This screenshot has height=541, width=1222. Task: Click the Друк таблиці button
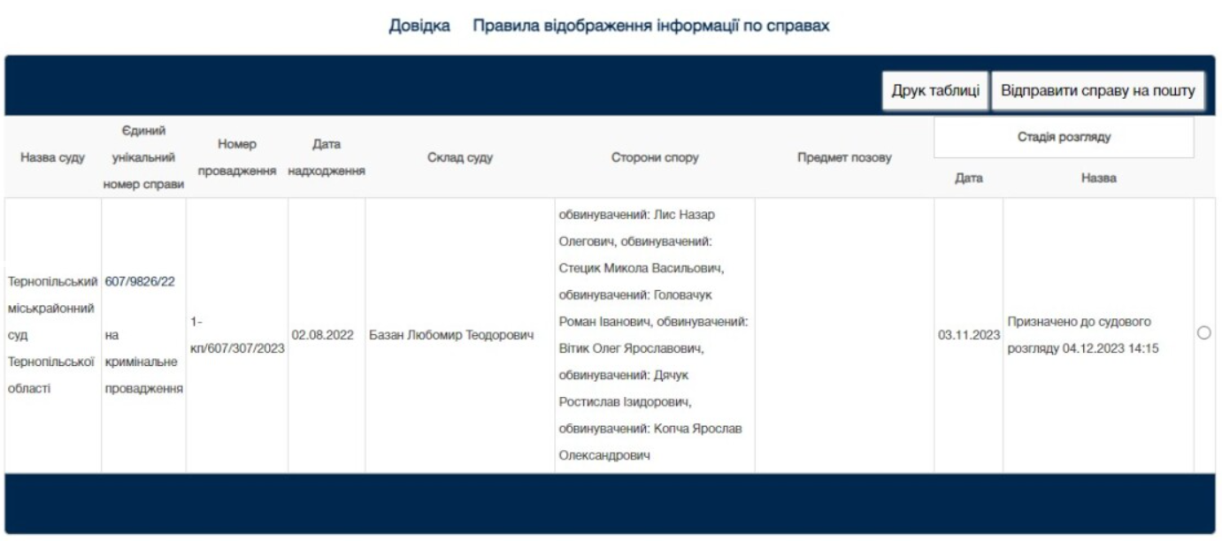934,90
